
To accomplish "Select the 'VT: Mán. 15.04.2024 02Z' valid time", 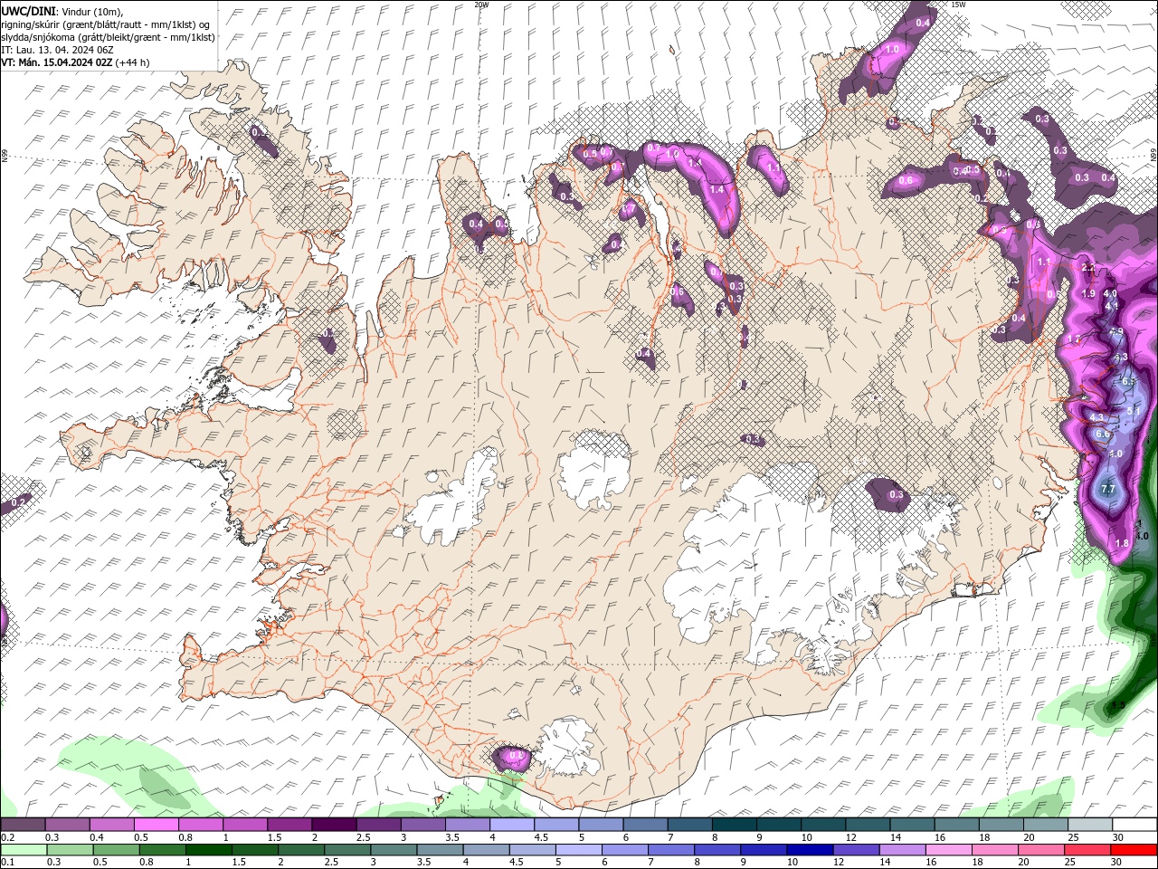I will click(56, 62).
